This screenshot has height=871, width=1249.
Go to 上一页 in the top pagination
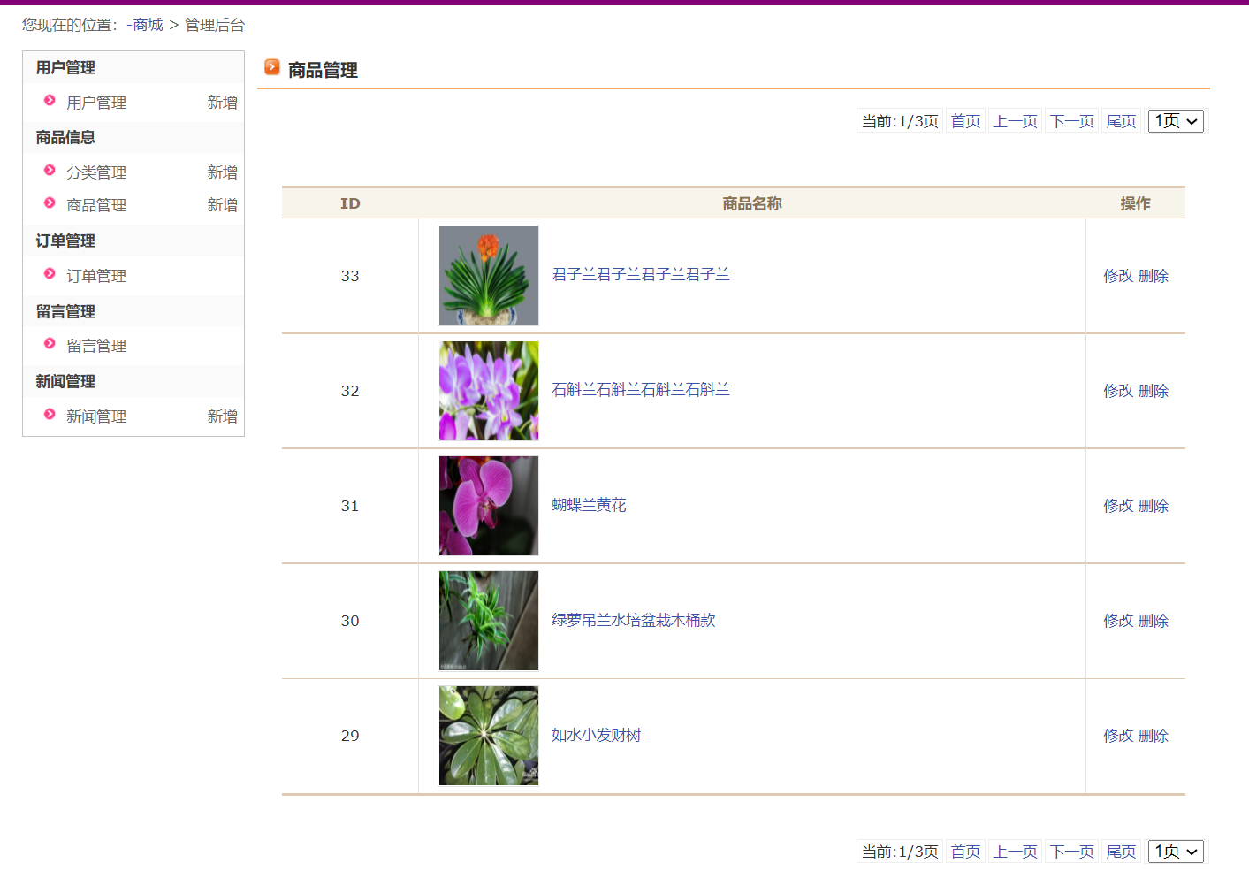click(x=1016, y=121)
